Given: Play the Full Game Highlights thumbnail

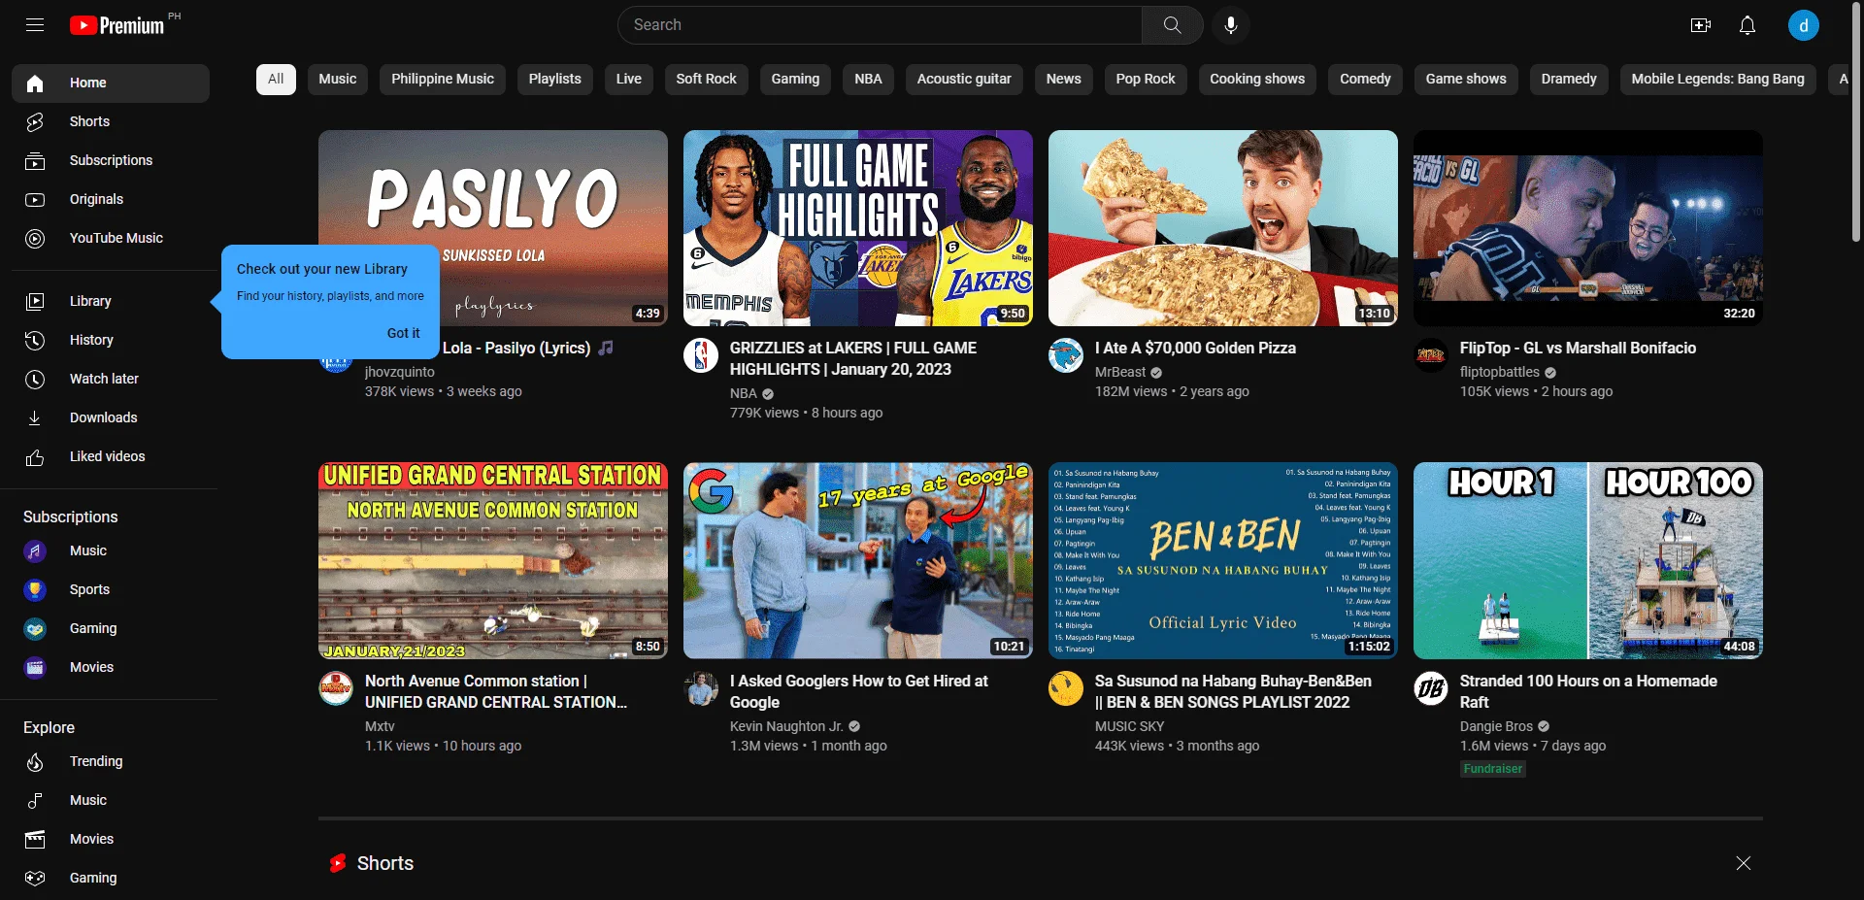Looking at the screenshot, I should (x=858, y=228).
